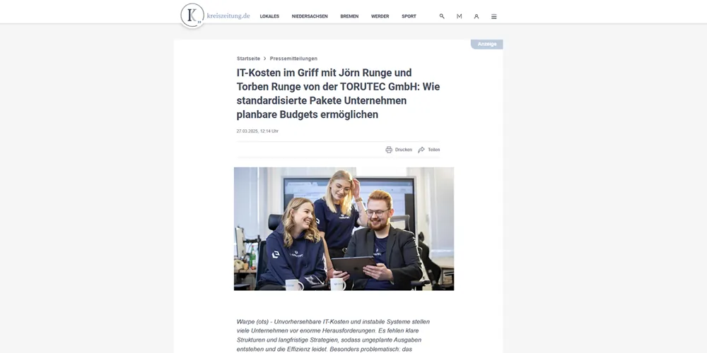Click the article headline IT-Kosten im Griff
707x353 pixels.
tap(338, 94)
